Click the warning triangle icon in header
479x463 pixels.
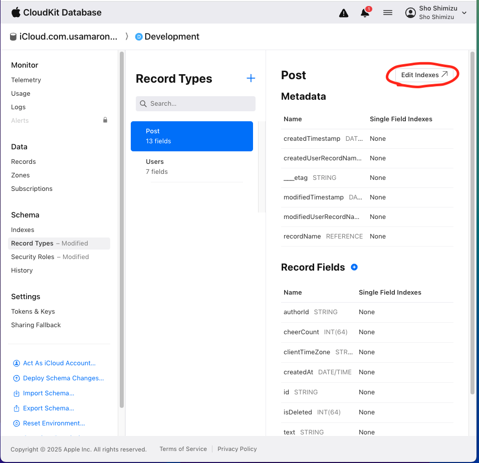344,13
